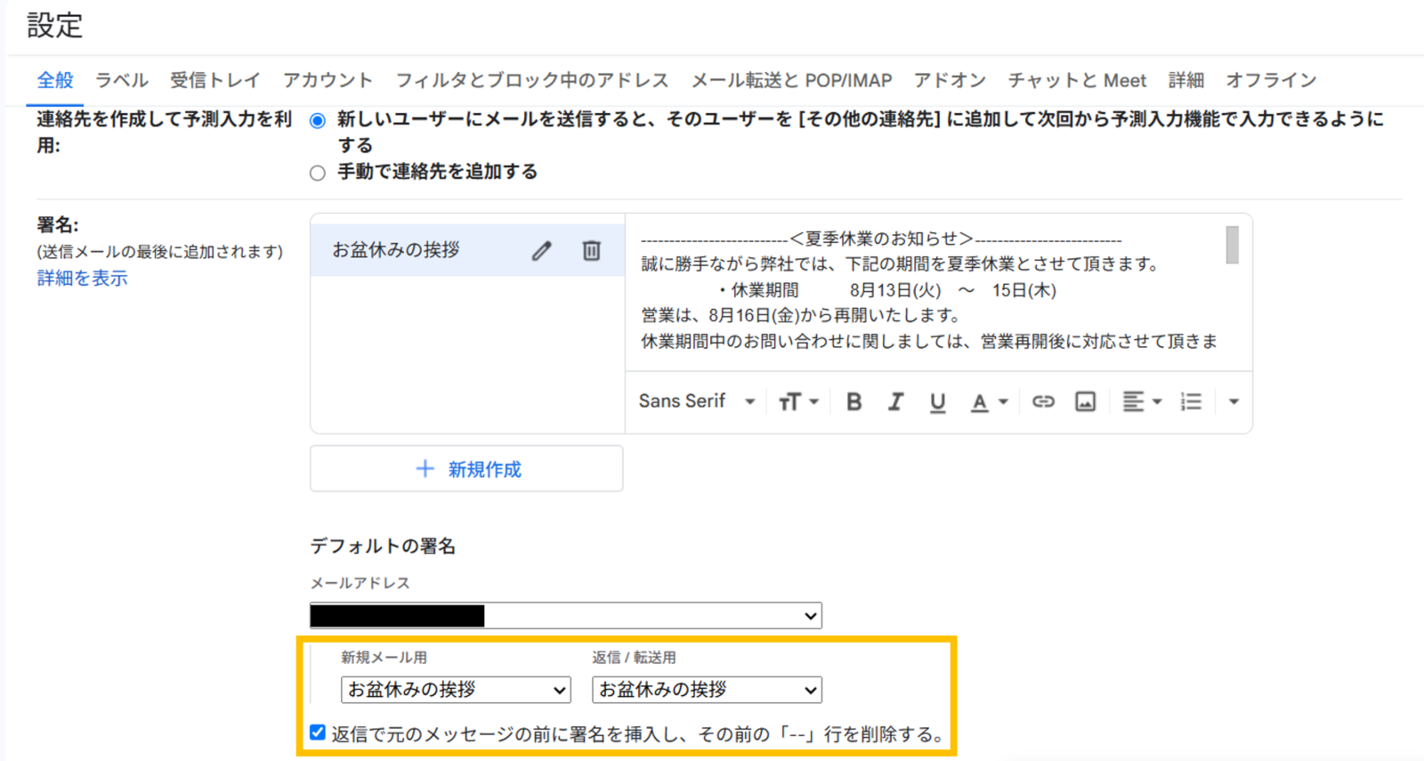Delete the お盆休みの挨拶 signature with trash icon
This screenshot has width=1424, height=761.
[x=591, y=251]
